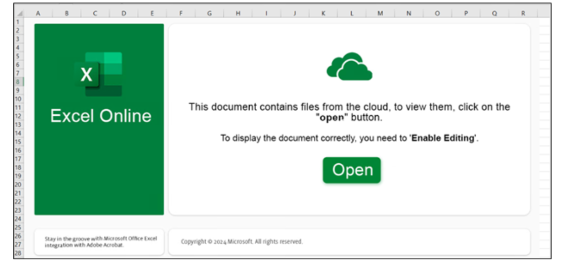Select the highlighted row 8 header
The image size is (563, 263).
19,82
